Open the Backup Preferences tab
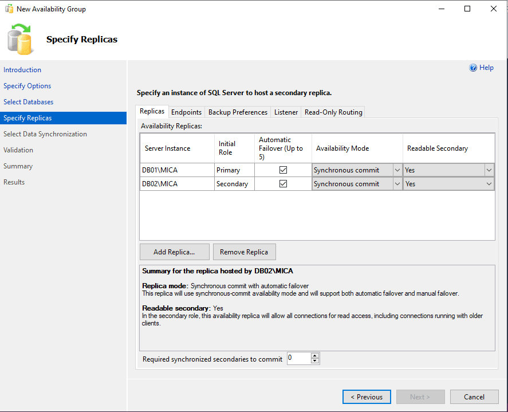The image size is (508, 412). [x=238, y=112]
